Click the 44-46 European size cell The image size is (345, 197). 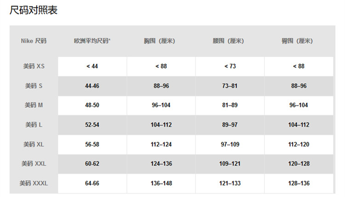(92, 86)
